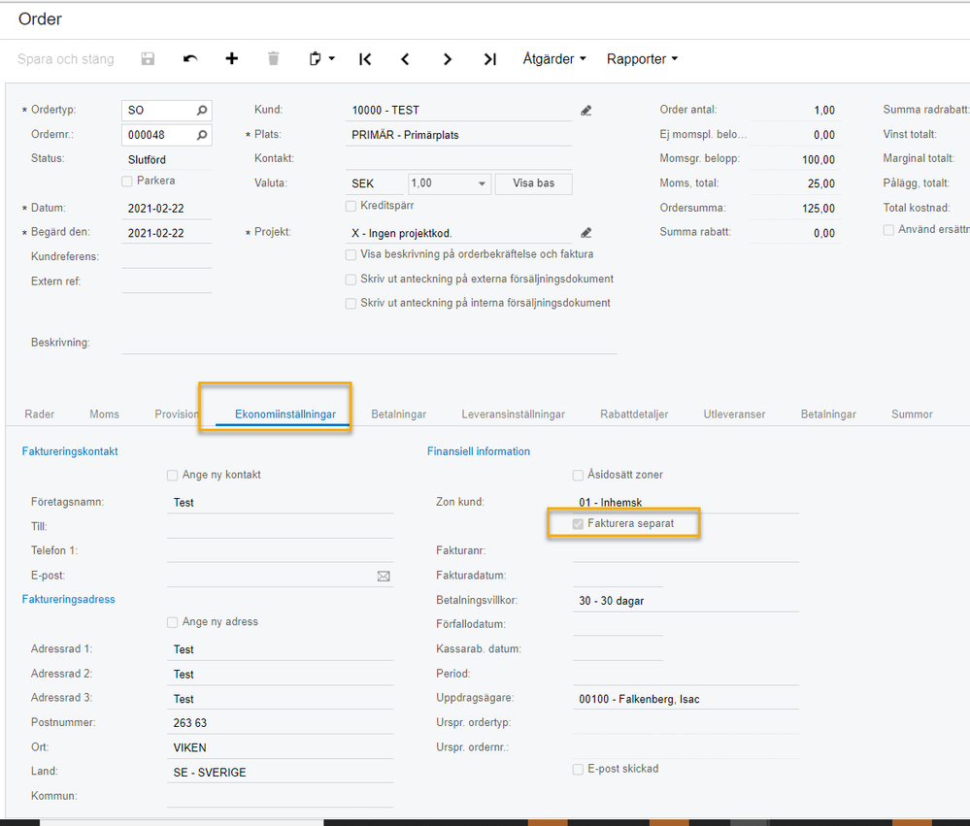This screenshot has height=826, width=970.
Task: Click the Plats PRIMÄR field
Action: click(x=458, y=135)
